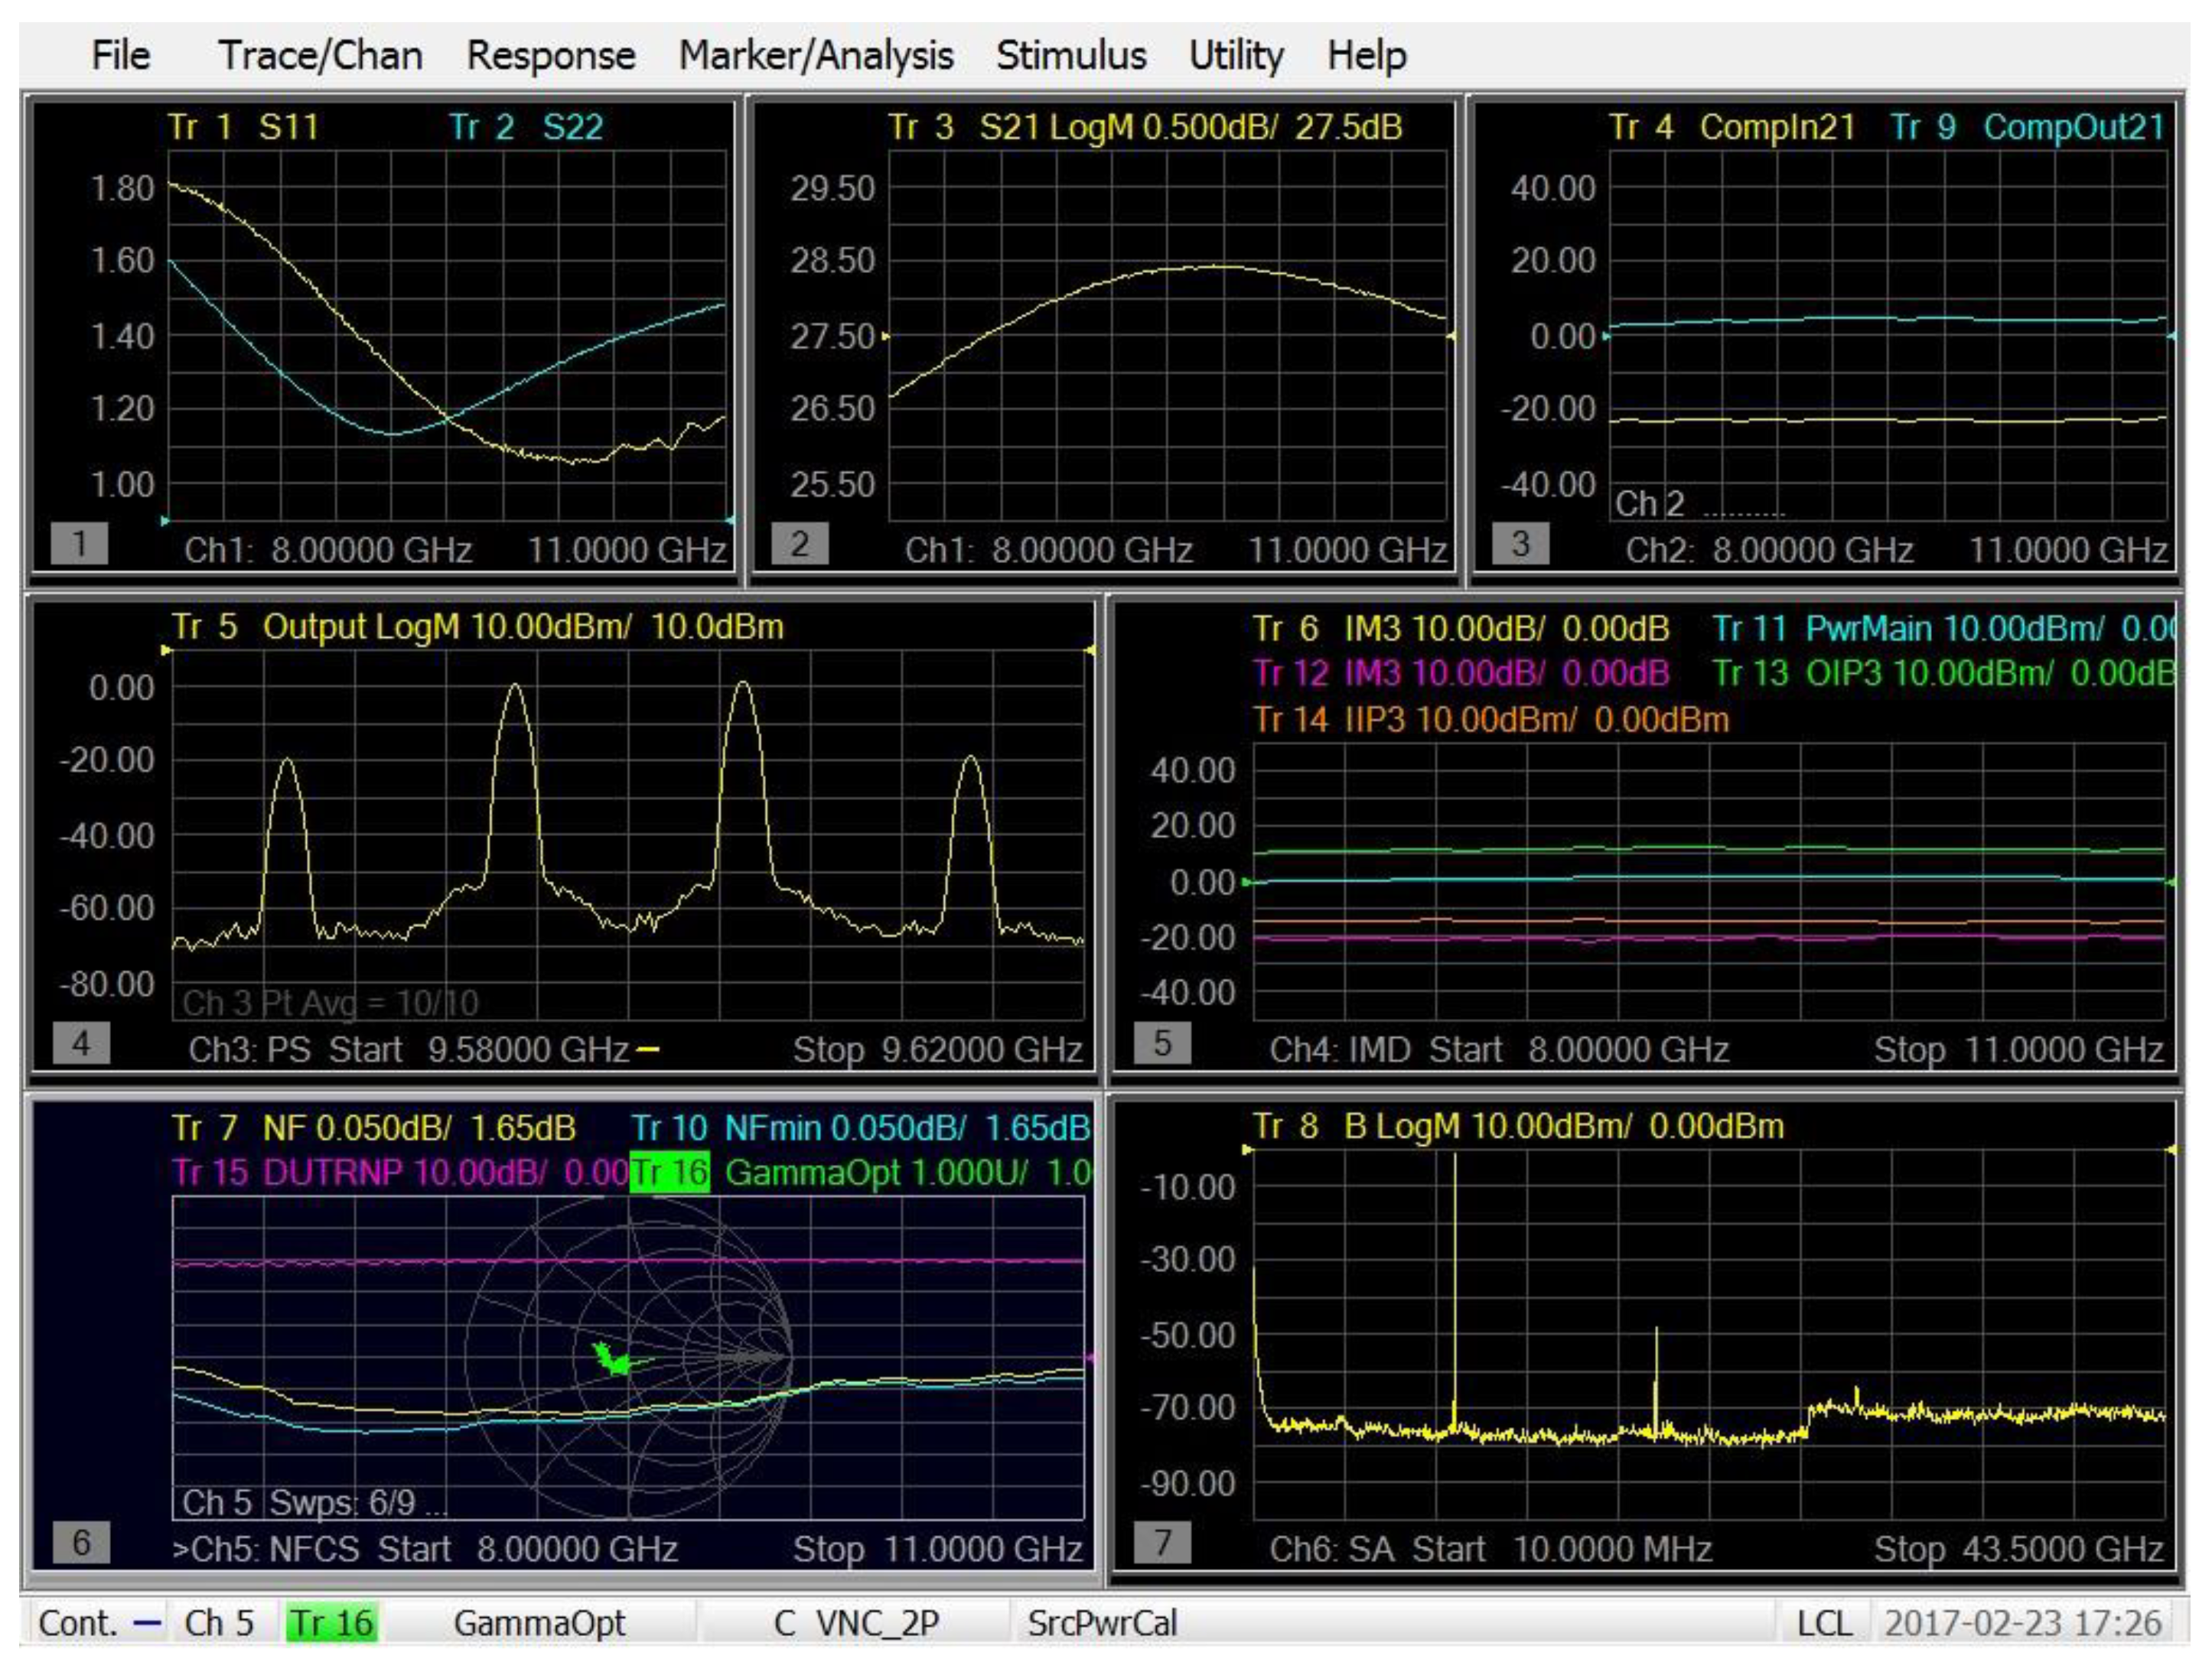Click LCL indicator in the status bar

pos(1824,1622)
